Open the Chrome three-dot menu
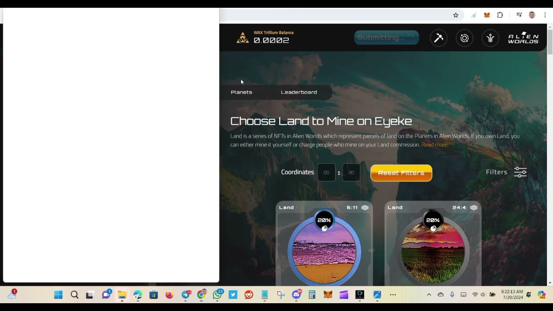 pos(545,15)
